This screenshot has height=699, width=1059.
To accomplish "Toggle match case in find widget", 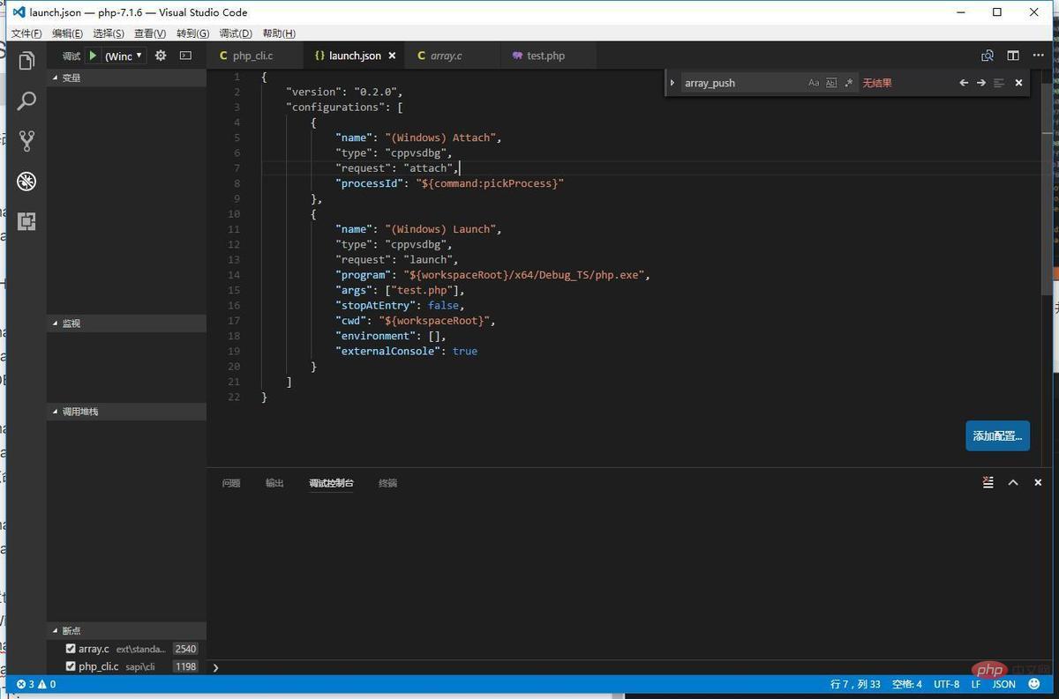I will [x=814, y=83].
